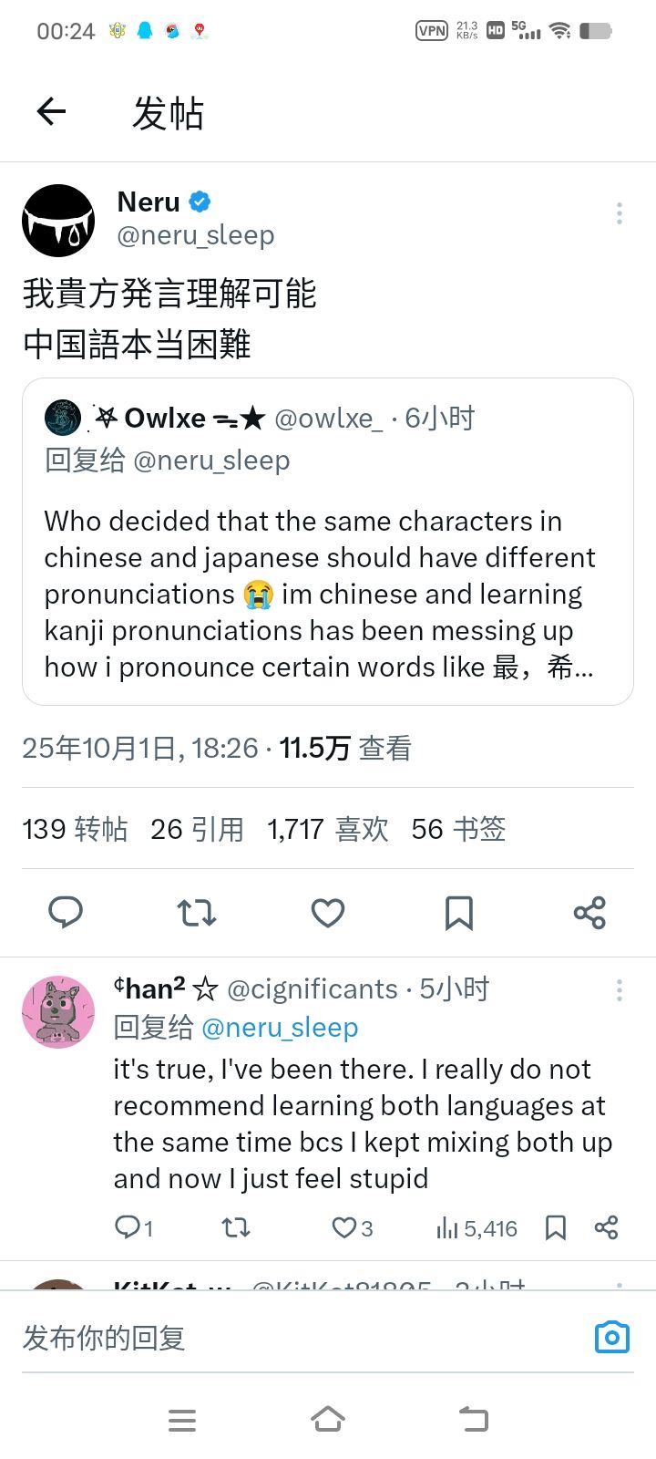Open more options on ¢han² reply
656x1459 pixels.
tap(620, 990)
